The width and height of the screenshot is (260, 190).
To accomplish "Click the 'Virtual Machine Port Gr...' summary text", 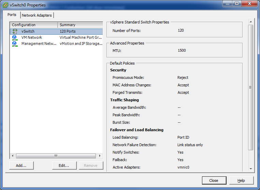I will [81, 37].
